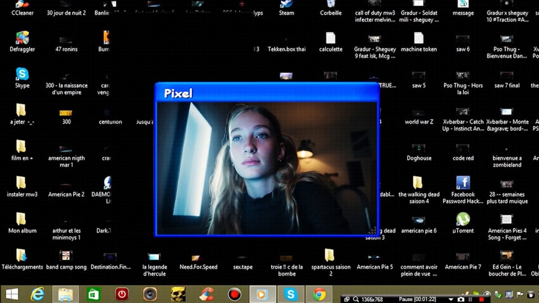Screen dimensions: 539x303
Task: Open Skype from the taskbar
Action: (x=290, y=295)
